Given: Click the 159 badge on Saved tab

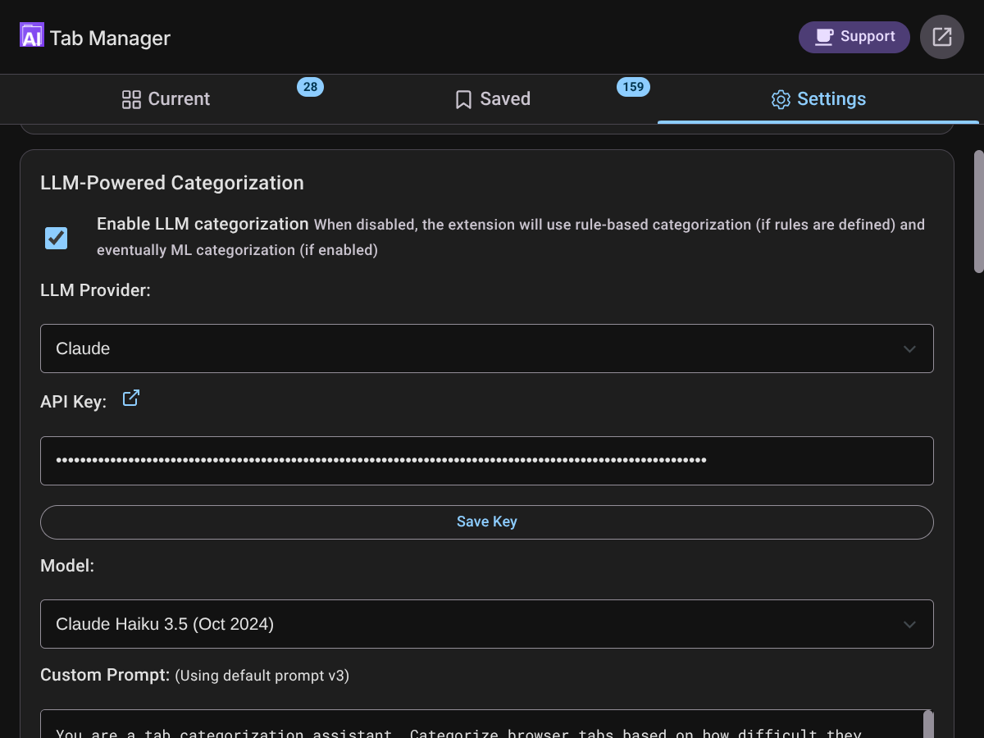Looking at the screenshot, I should 633,87.
